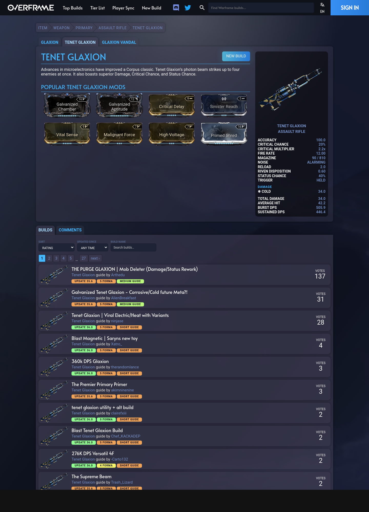Open author AlienBreakfast's profile
Image resolution: width=369 pixels, height=512 pixels.
[124, 298]
